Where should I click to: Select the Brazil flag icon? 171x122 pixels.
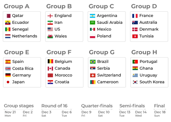[x=93, y=62]
